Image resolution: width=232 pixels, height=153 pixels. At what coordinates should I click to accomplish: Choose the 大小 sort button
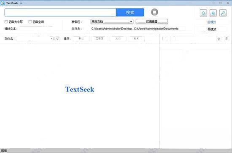click(118, 39)
